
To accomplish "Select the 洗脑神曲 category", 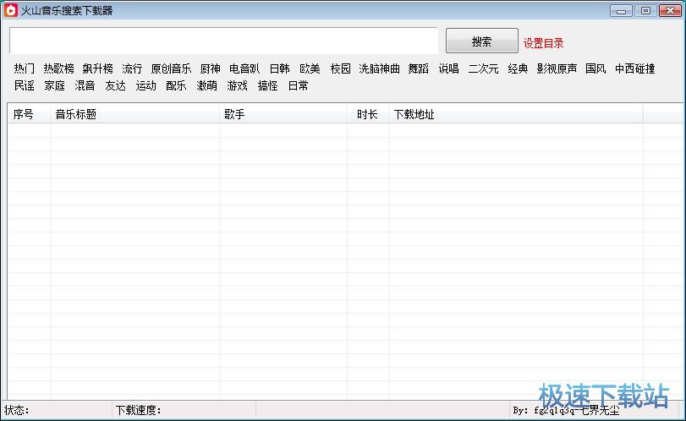I will click(x=379, y=68).
